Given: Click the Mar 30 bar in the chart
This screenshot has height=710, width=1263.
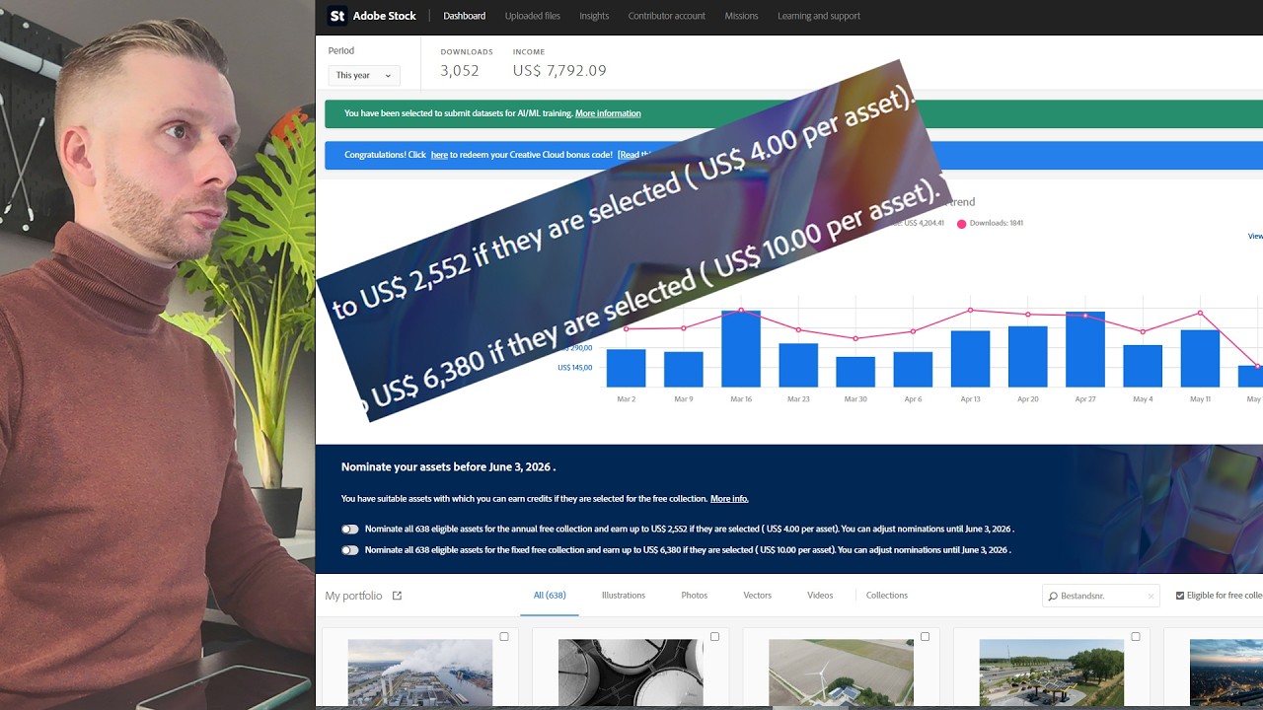Looking at the screenshot, I should point(855,372).
